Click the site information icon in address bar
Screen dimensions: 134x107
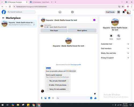(14, 6)
